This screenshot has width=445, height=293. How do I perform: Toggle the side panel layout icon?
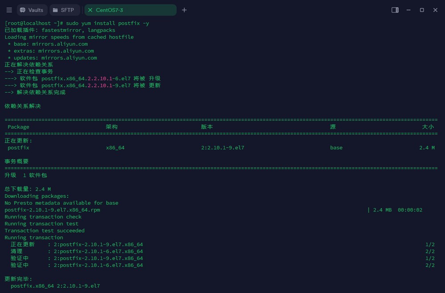pyautogui.click(x=395, y=10)
